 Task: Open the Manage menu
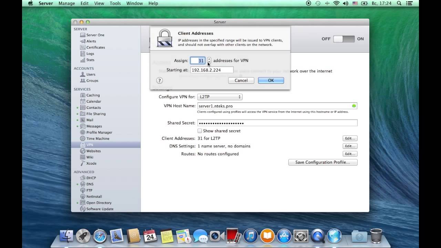tap(67, 3)
